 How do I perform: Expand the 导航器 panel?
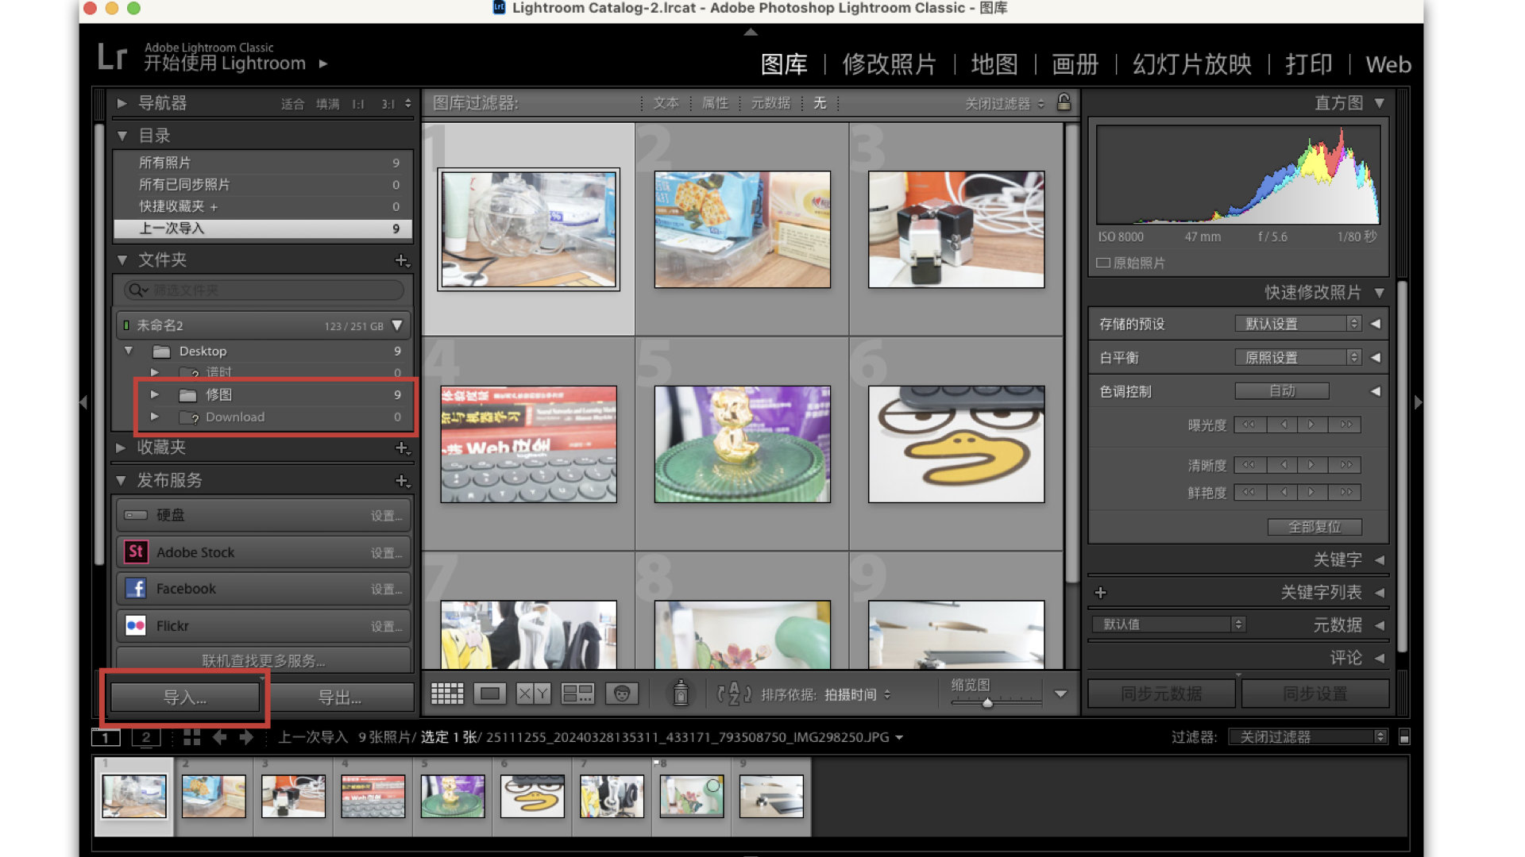tap(122, 103)
